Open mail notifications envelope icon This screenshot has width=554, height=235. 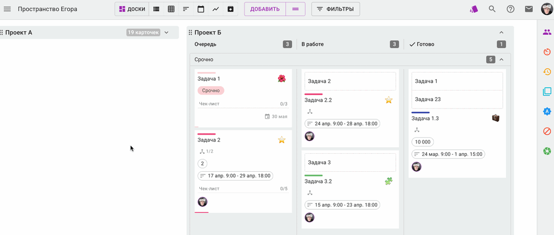click(x=529, y=9)
